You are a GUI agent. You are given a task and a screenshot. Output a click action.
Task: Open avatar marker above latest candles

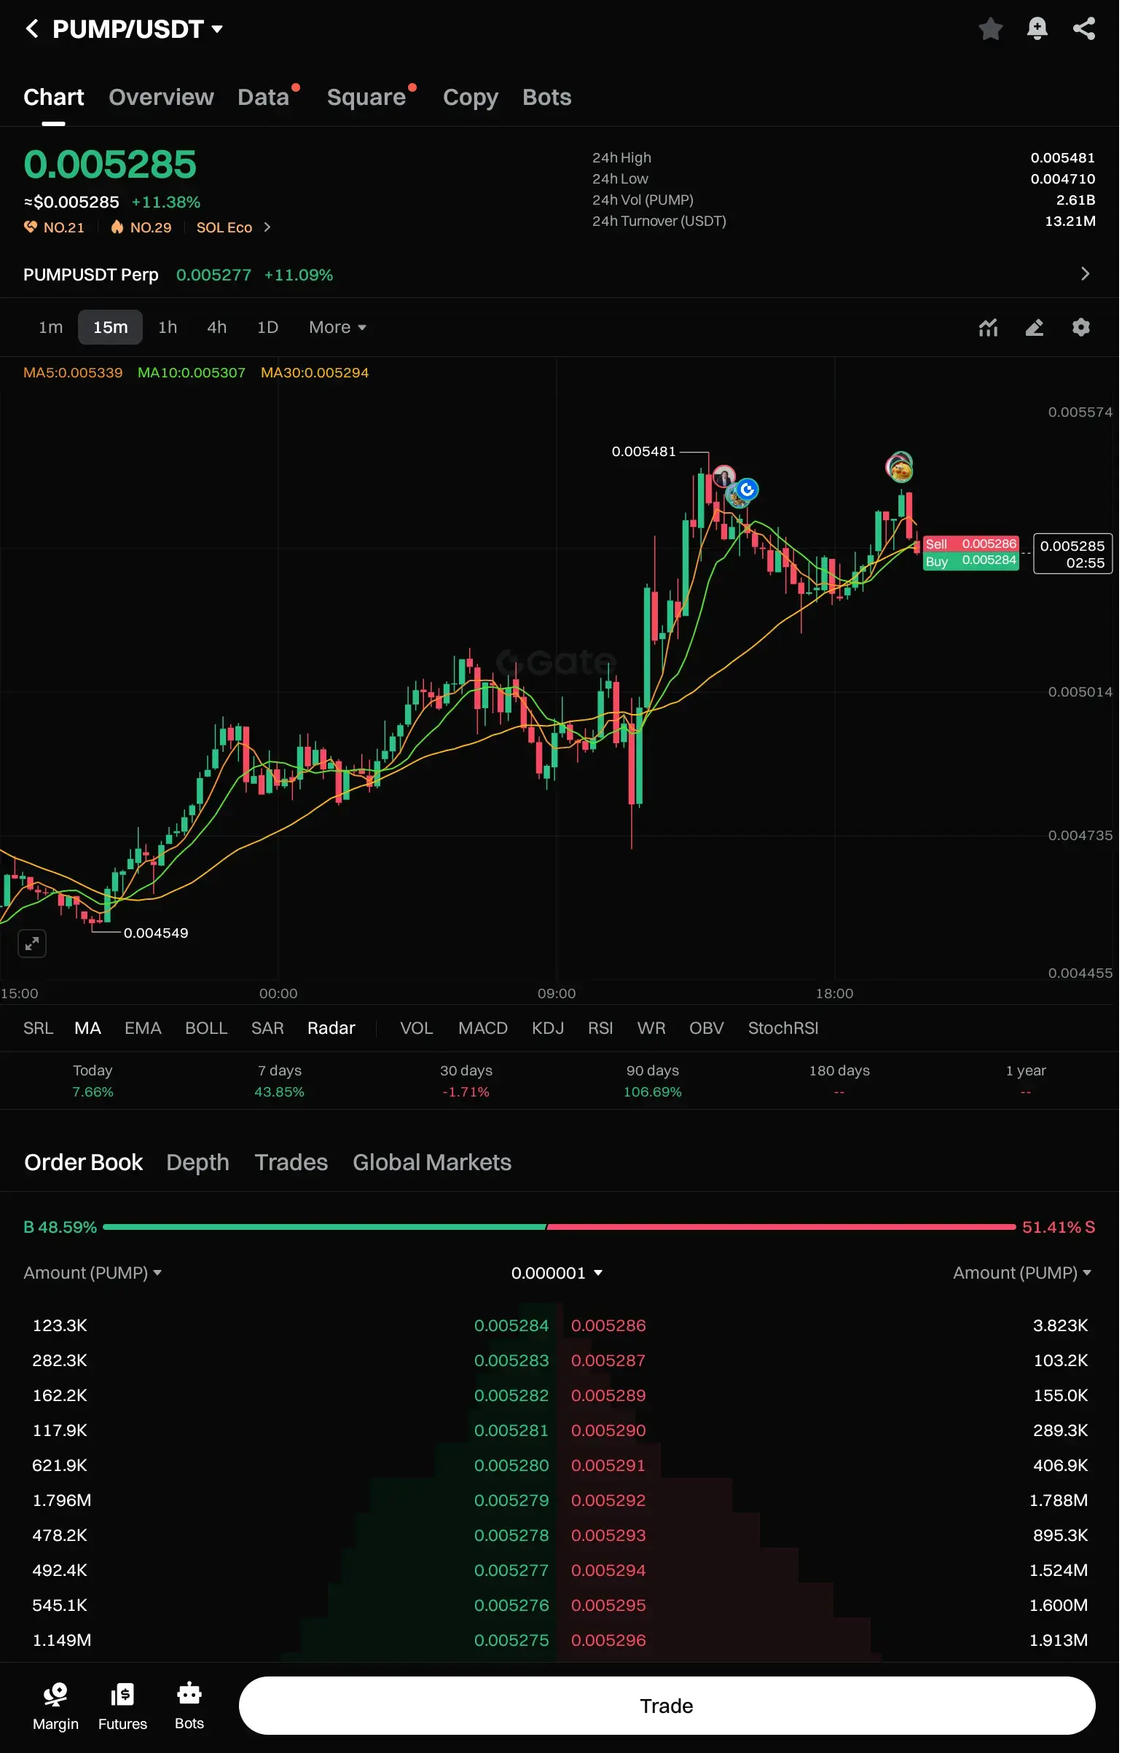coord(900,467)
